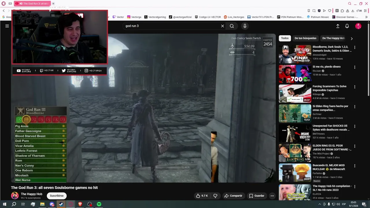Open Spotify from the taskbar
The width and height of the screenshot is (370, 208).
tap(99, 204)
